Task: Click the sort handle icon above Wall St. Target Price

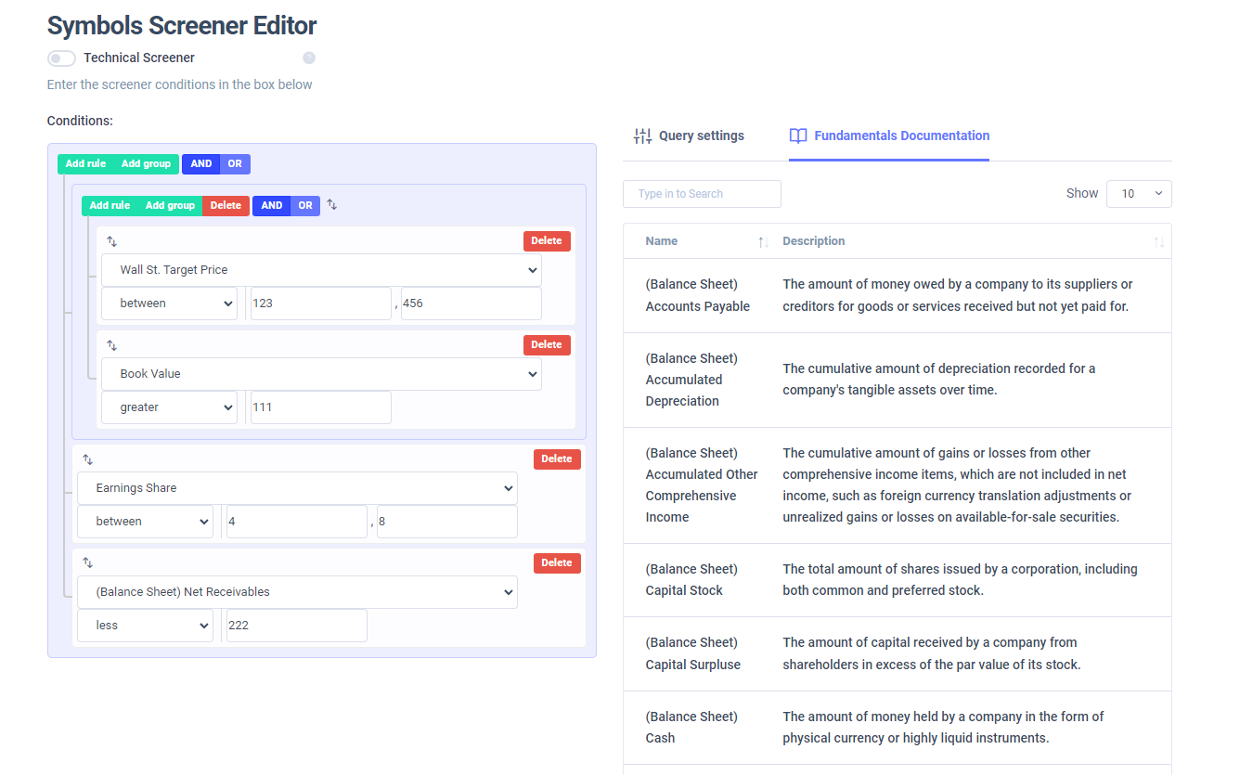Action: pos(111,241)
